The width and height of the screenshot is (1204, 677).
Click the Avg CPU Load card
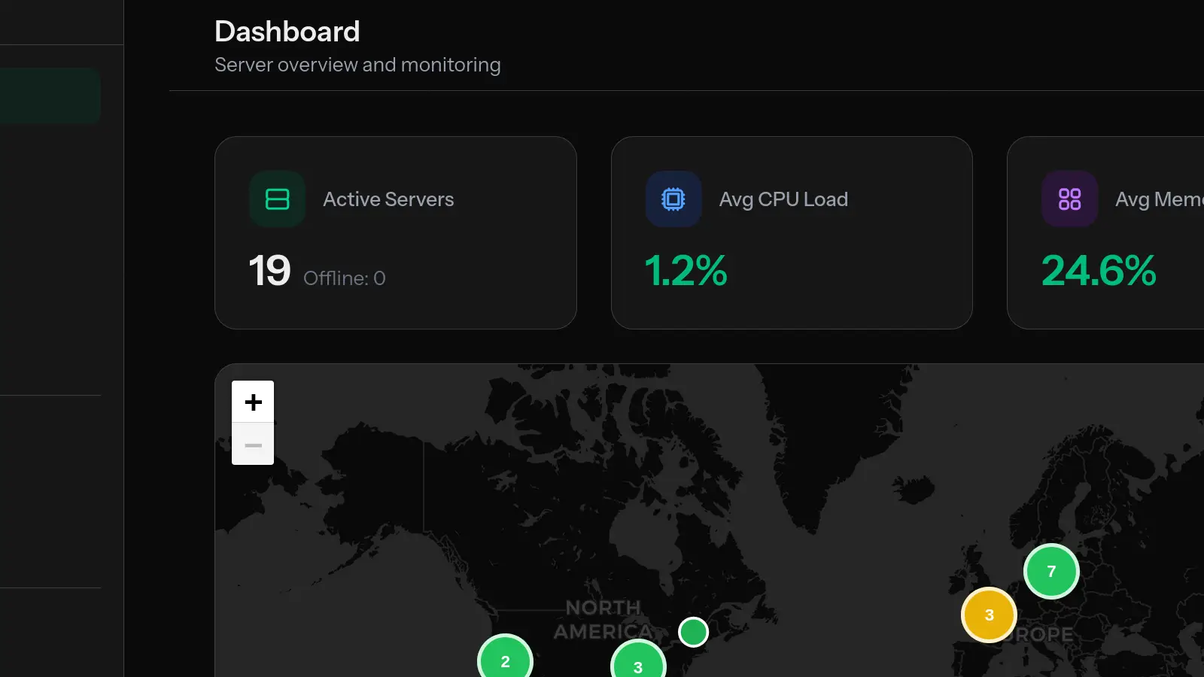tap(792, 232)
